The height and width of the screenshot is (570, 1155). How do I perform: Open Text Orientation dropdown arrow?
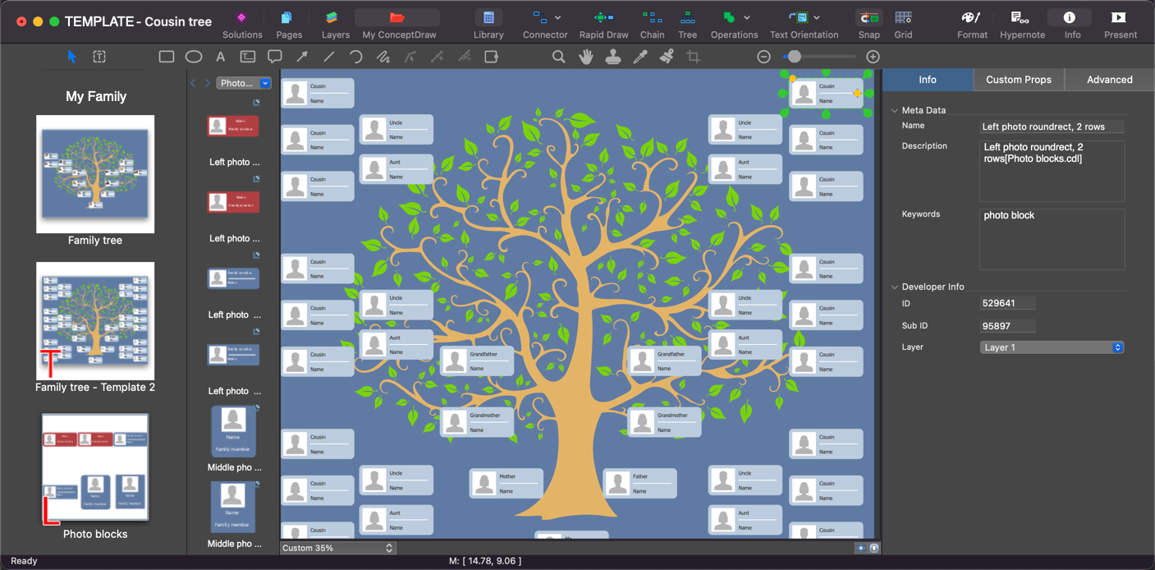point(817,17)
